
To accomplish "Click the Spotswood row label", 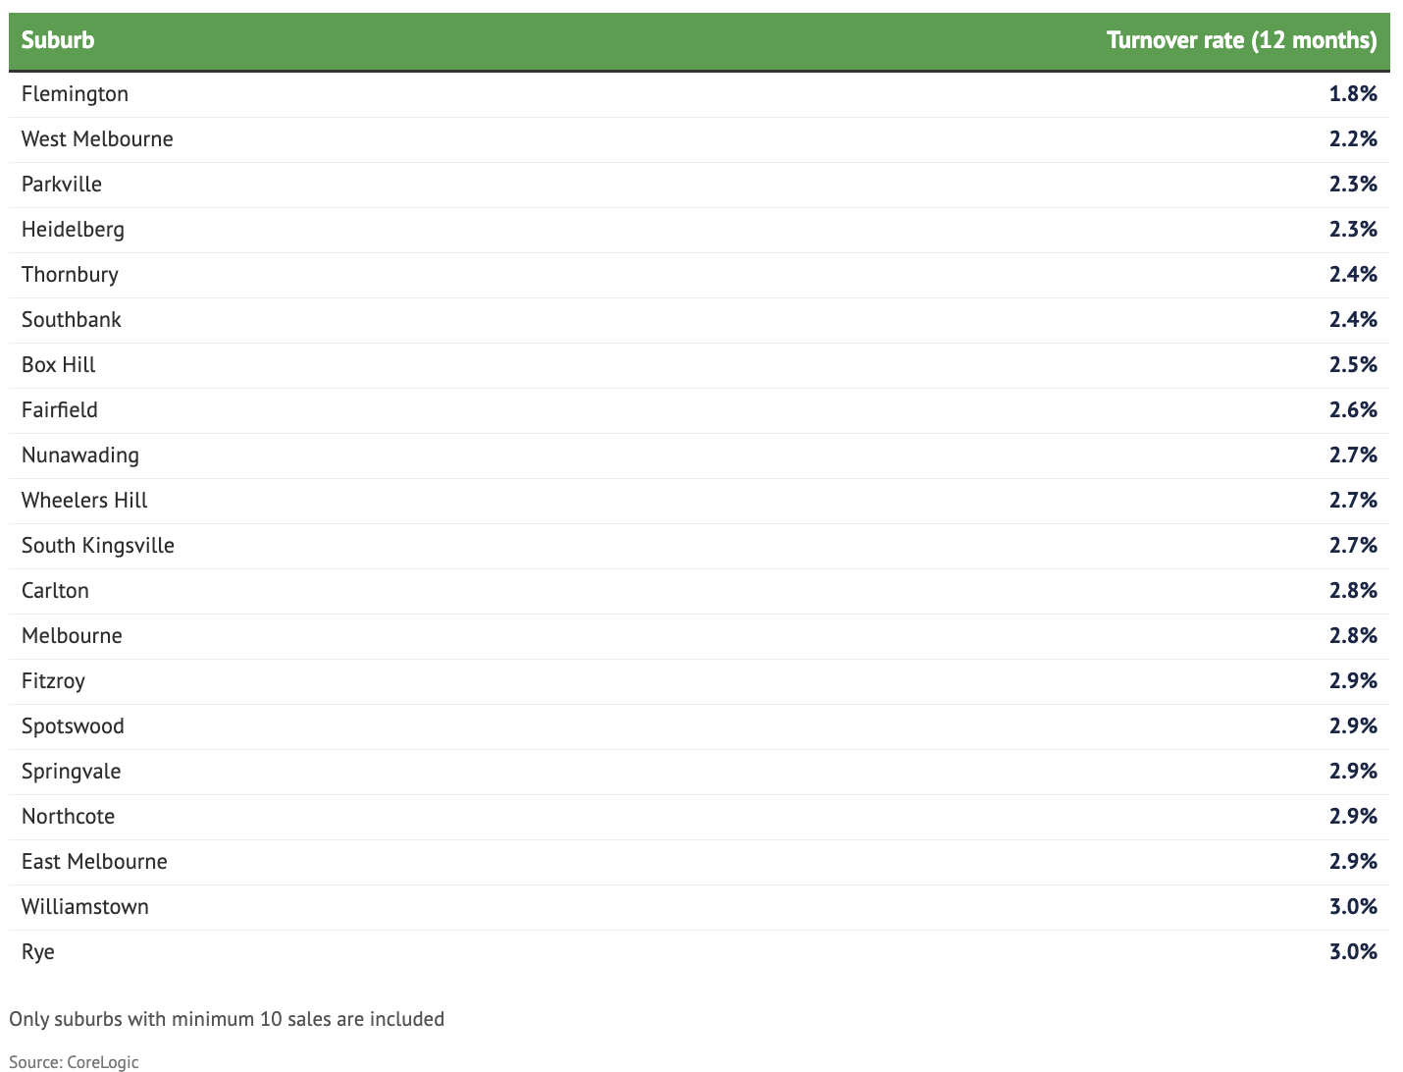I will click(x=73, y=726).
